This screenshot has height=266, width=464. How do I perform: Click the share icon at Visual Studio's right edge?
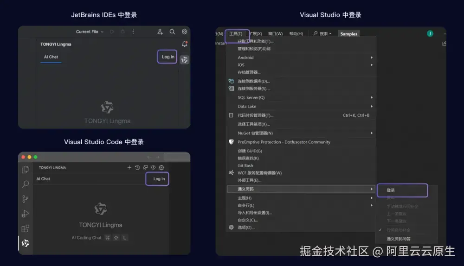click(444, 44)
